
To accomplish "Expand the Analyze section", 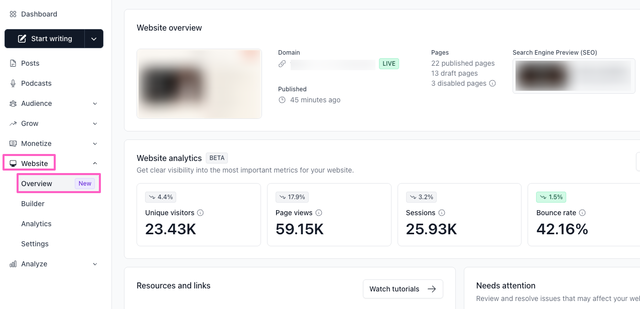I will pos(95,264).
